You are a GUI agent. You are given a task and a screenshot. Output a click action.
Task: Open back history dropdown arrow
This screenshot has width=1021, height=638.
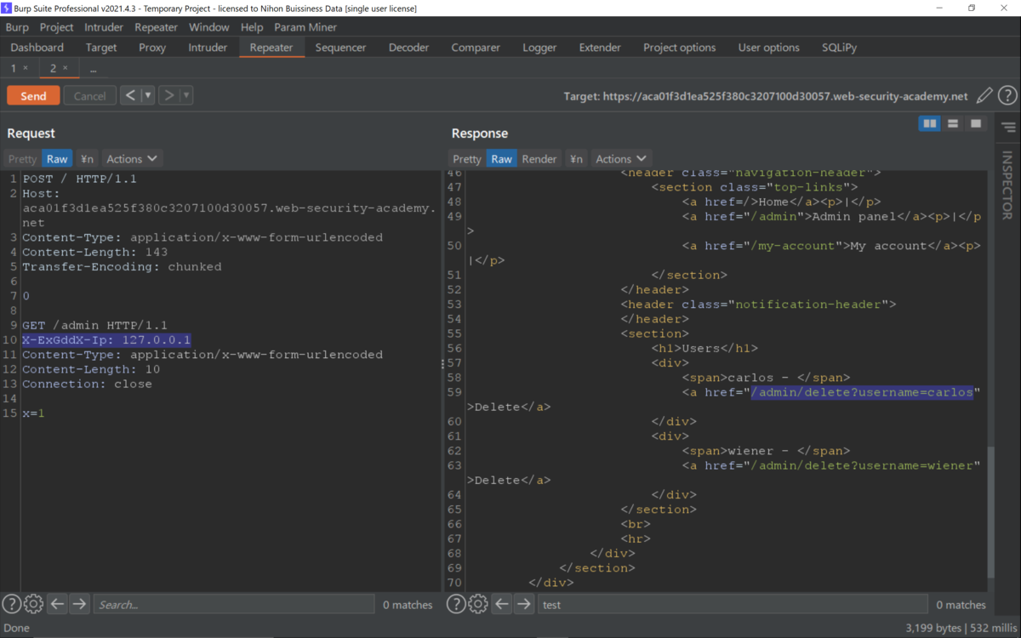tap(148, 95)
